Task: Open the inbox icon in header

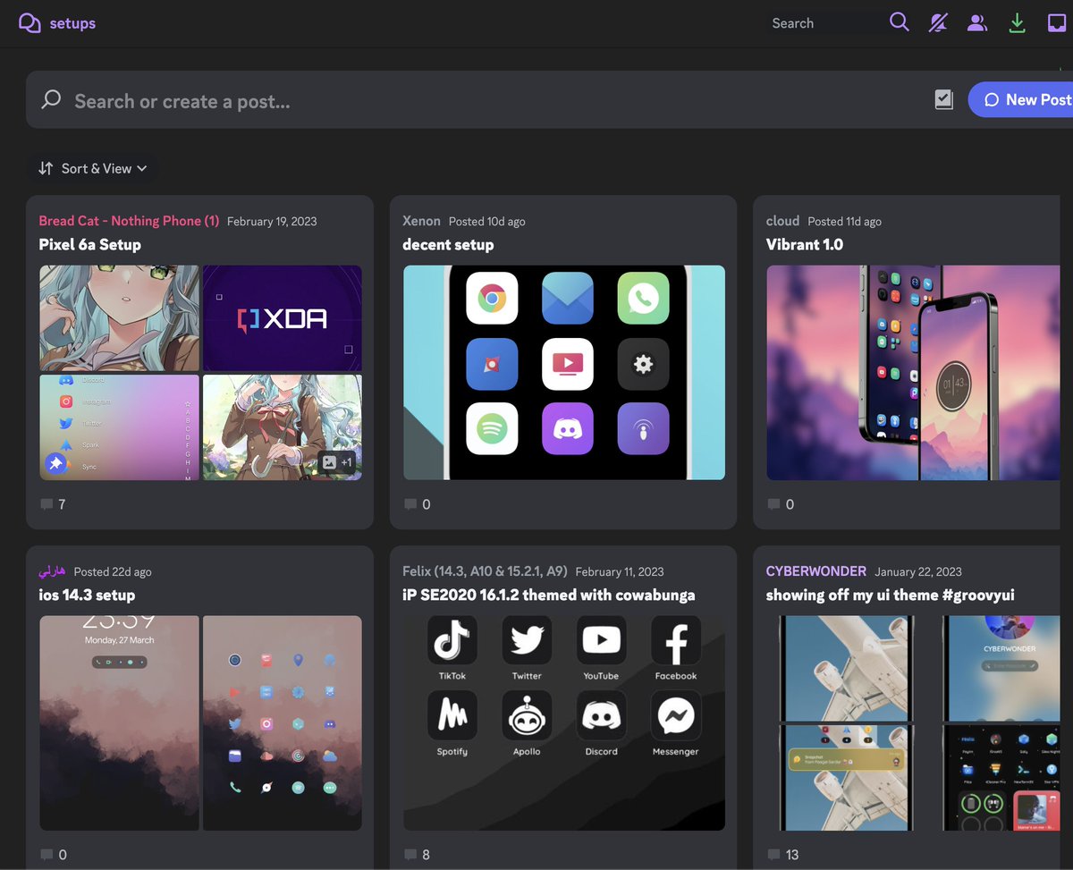Action: (1056, 23)
